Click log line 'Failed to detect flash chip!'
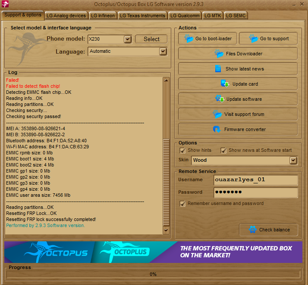This screenshot has height=285, width=308. pos(33,86)
